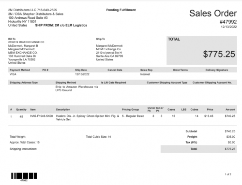Click the Sales Rep header

[x=146, y=70]
